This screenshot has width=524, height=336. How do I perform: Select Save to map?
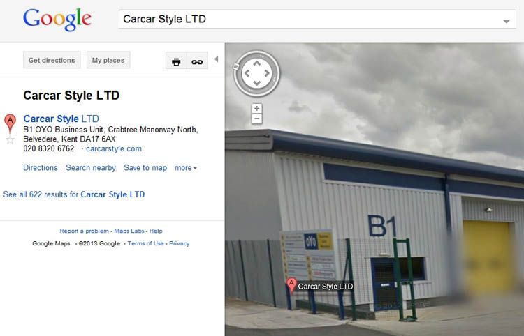click(x=145, y=168)
